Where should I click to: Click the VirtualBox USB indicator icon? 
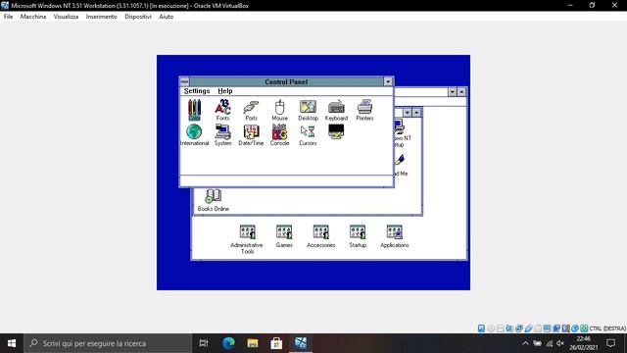click(528, 328)
